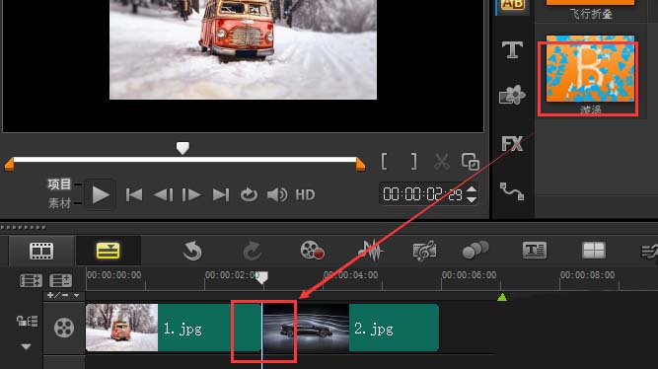This screenshot has width=658, height=369.
Task: Jump to start of the project
Action: 134,194
